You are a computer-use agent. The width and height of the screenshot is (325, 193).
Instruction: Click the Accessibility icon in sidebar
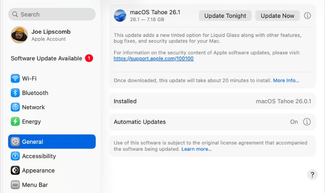click(15, 156)
